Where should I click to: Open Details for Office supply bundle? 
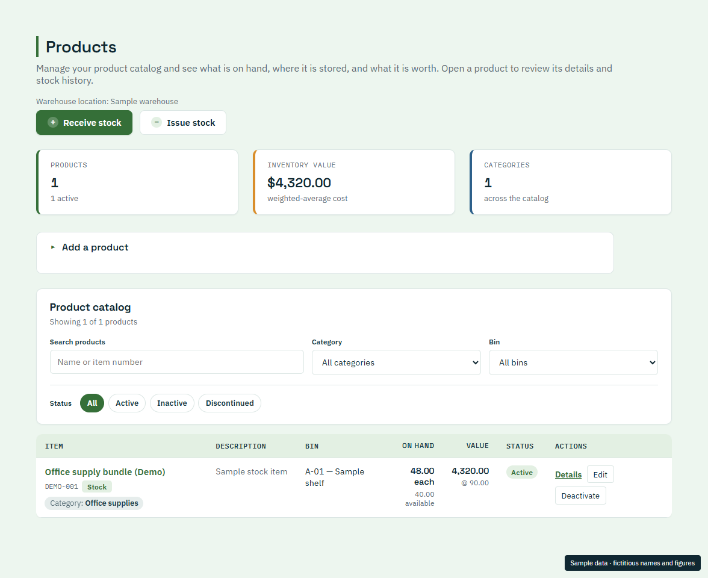tap(568, 474)
